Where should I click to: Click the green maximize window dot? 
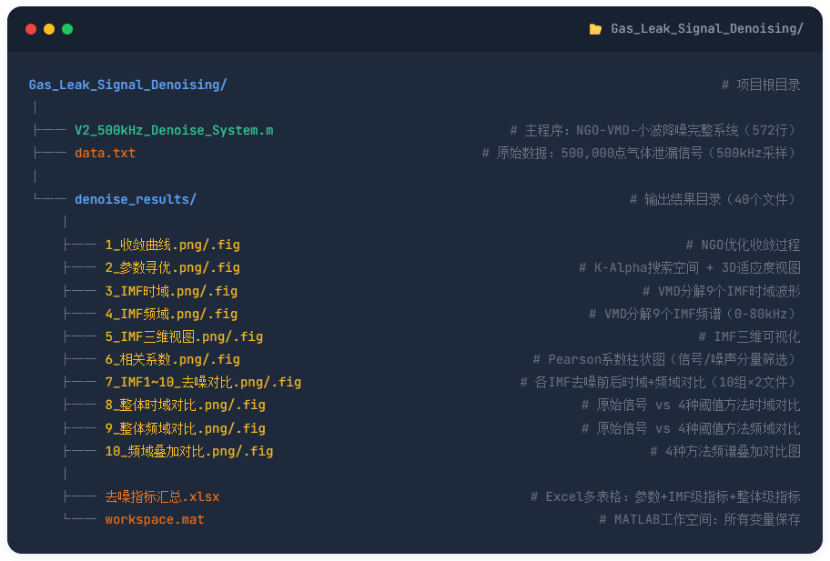(x=67, y=29)
